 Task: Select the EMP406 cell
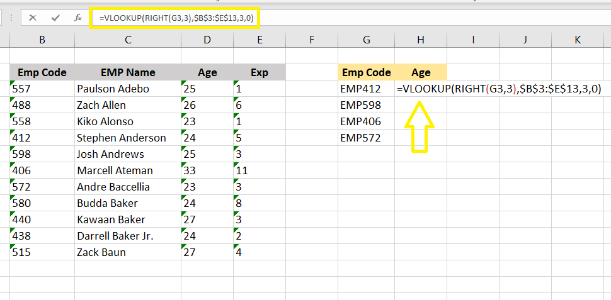367,121
